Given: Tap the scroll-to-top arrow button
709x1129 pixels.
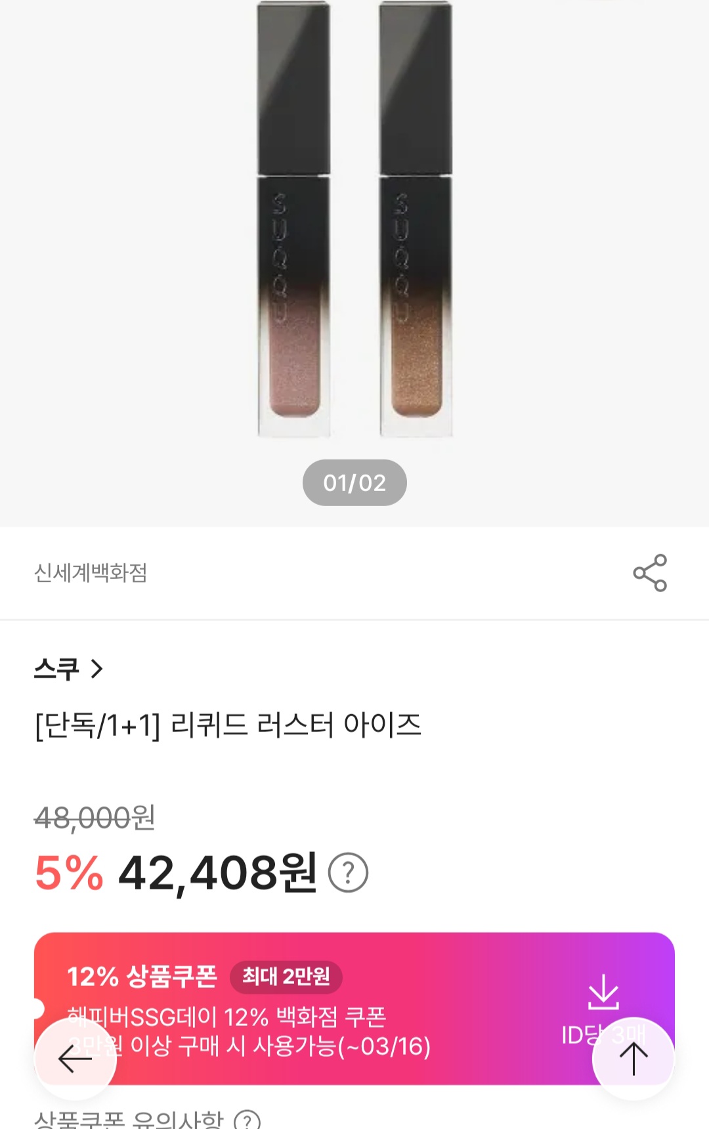Looking at the screenshot, I should pyautogui.click(x=634, y=1058).
